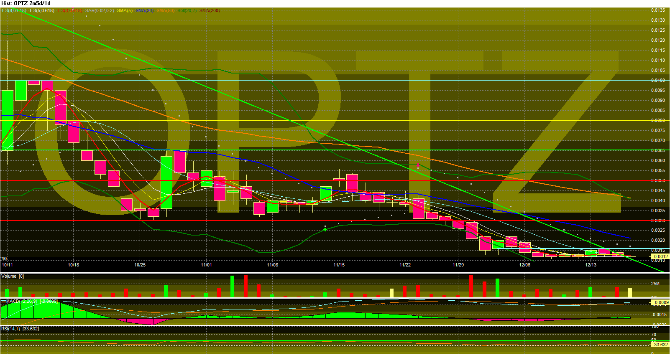Viewport: 670px width, 355px height.
Task: Click the yellow last volume bar
Action: (x=630, y=292)
